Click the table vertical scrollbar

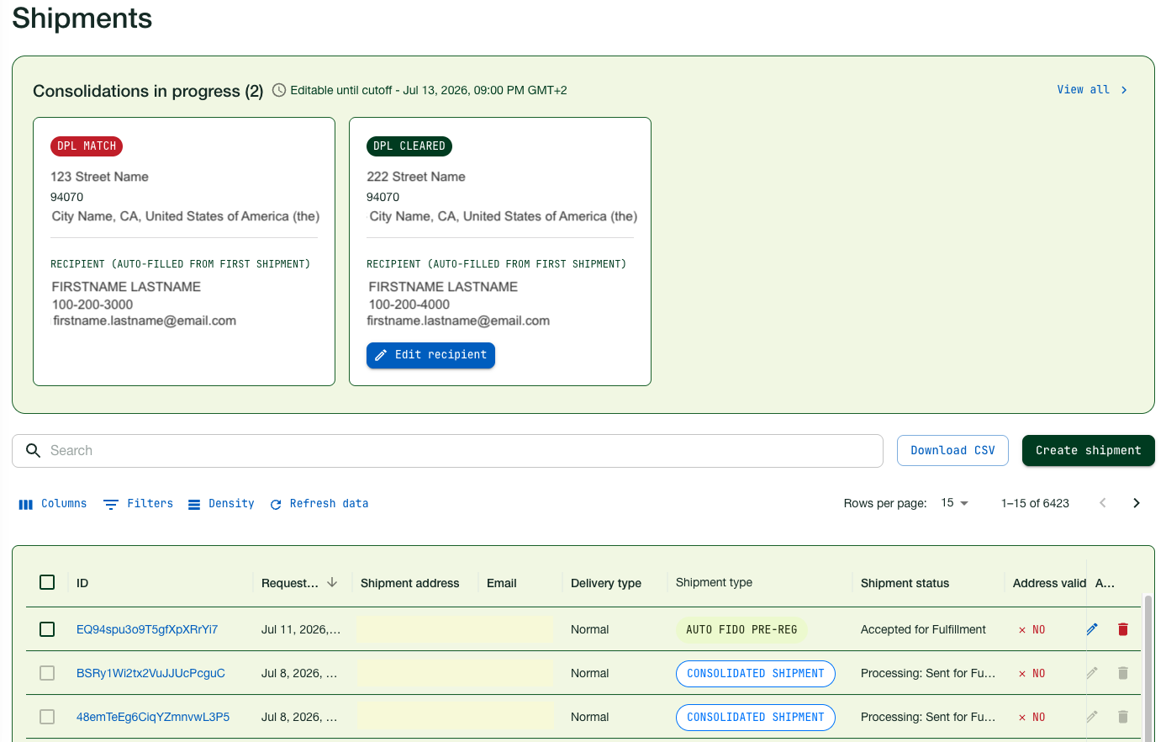pos(1148,668)
